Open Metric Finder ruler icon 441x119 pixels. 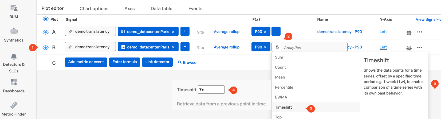click(14, 105)
